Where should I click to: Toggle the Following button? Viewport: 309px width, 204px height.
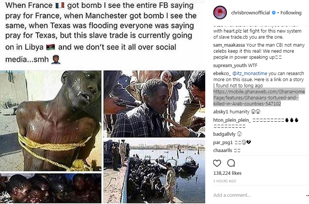(x=291, y=13)
